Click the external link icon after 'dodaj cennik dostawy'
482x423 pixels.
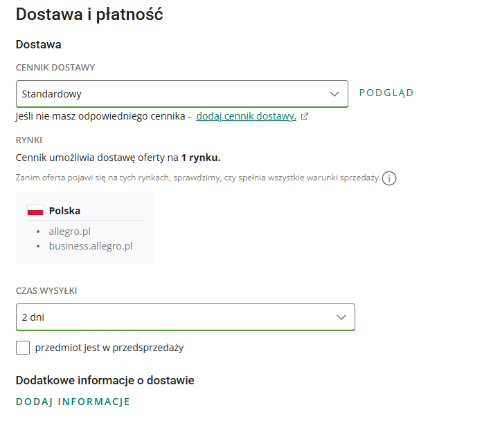(305, 117)
